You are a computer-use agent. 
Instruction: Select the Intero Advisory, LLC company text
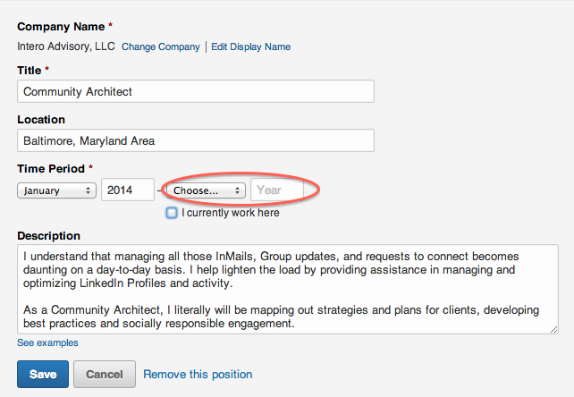(66, 46)
